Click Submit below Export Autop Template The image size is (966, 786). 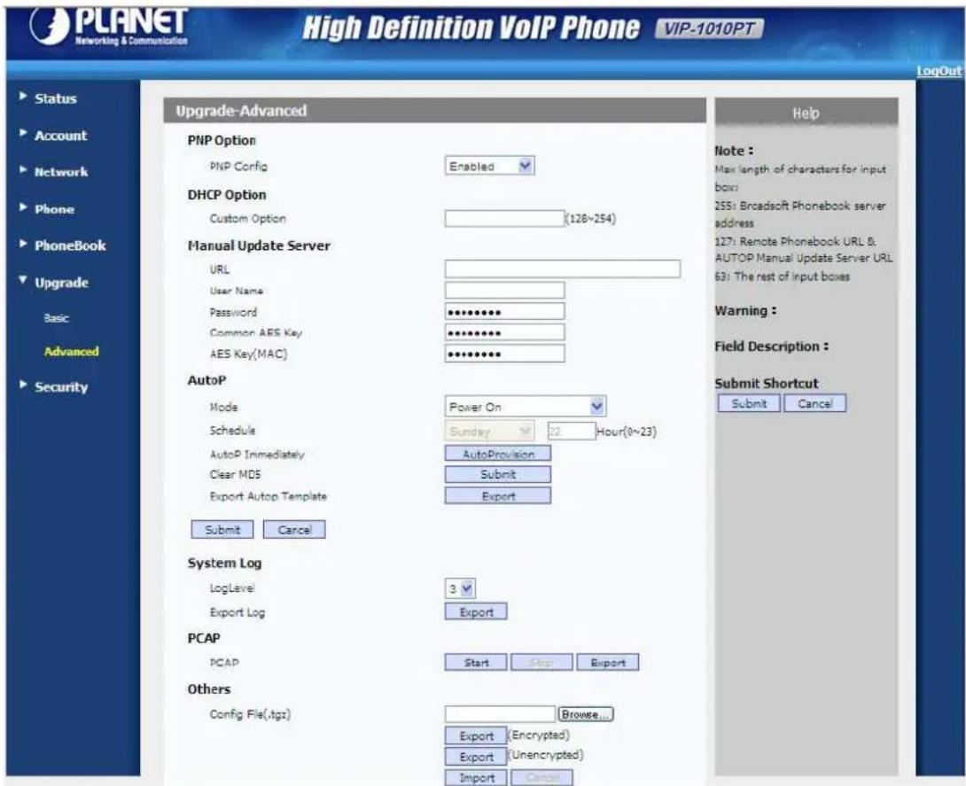click(x=222, y=530)
